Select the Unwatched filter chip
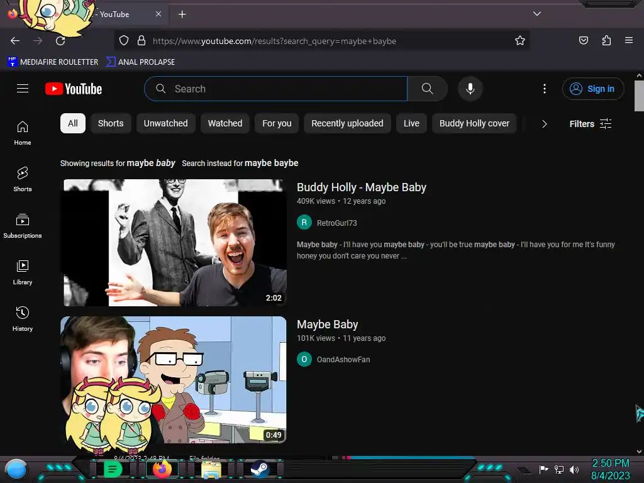 (165, 123)
